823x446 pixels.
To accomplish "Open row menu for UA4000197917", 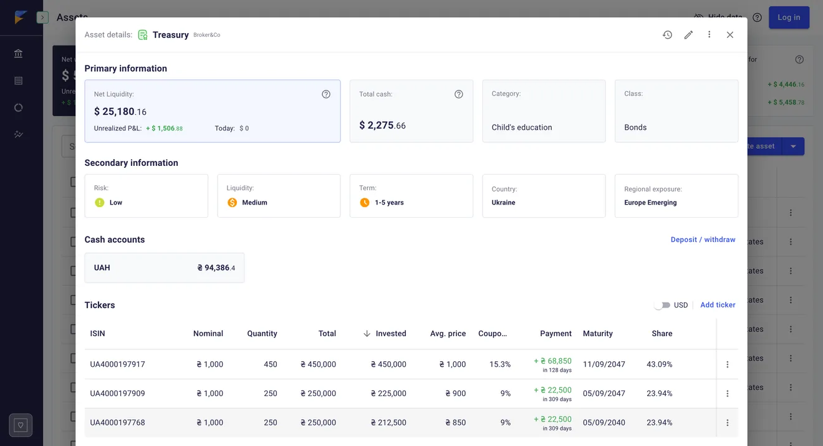I will point(728,364).
